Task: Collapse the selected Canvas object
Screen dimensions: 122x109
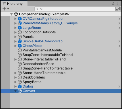Action: tap(15, 91)
